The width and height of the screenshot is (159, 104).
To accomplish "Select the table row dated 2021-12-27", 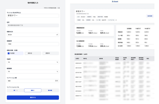I will [114, 82].
